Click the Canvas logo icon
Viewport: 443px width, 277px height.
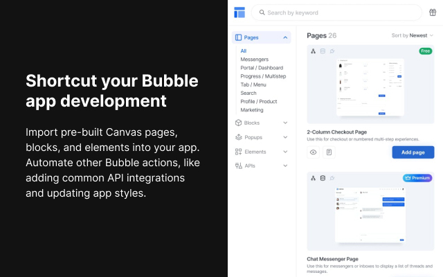pyautogui.click(x=239, y=12)
